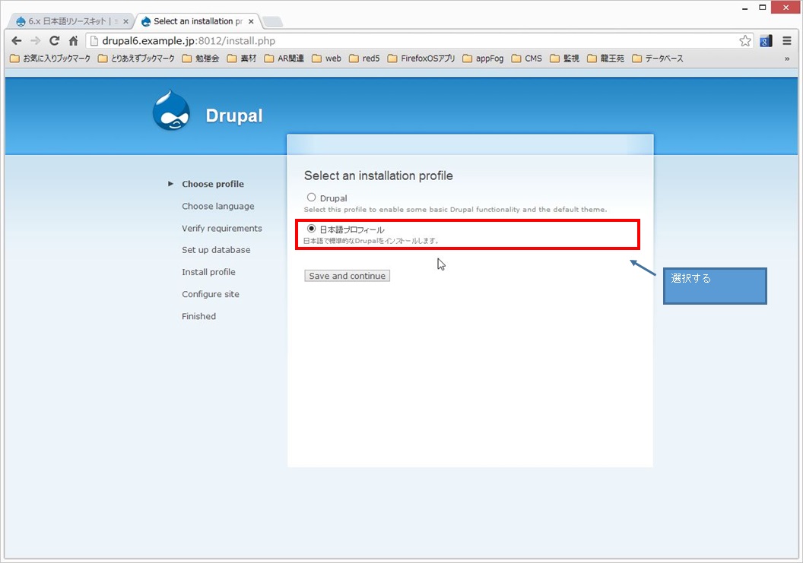The width and height of the screenshot is (803, 563).
Task: Open the 素材 bookmark folder
Action: [x=242, y=59]
